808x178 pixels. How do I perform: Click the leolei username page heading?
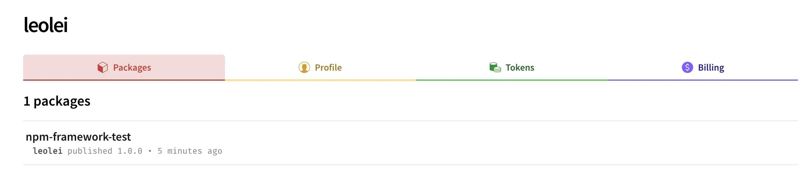(46, 25)
